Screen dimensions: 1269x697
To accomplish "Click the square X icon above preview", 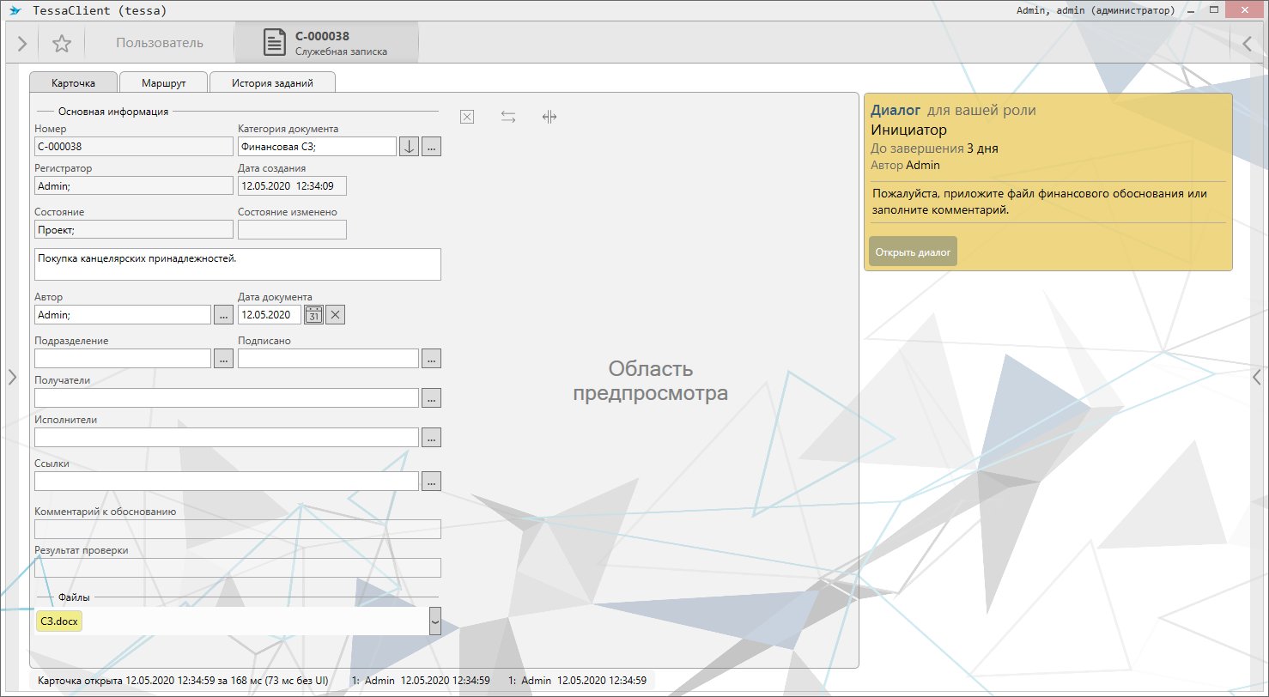I will click(x=467, y=118).
